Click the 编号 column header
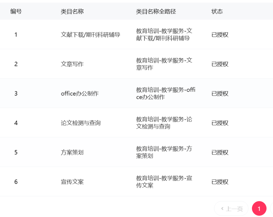This screenshot has width=273, height=217. coord(16,11)
